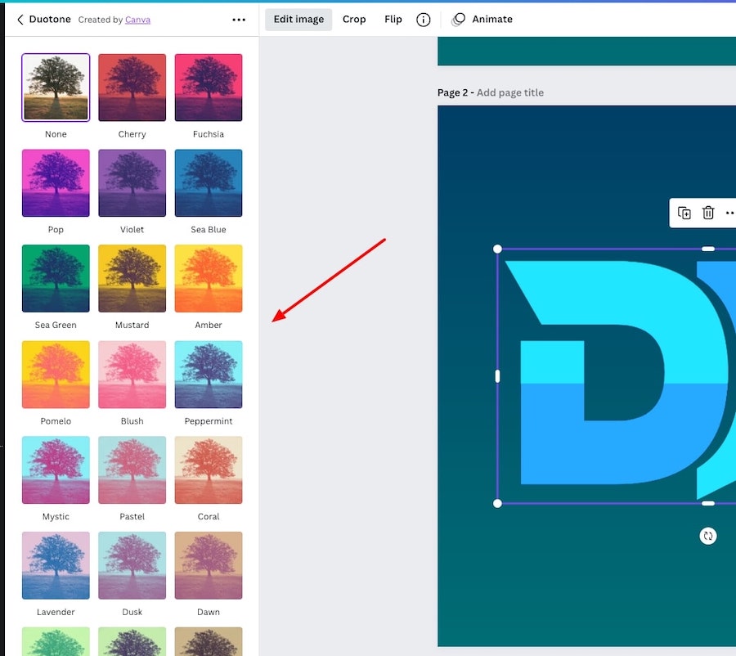Click the image info icon
Screen dimensions: 736x656
point(423,20)
